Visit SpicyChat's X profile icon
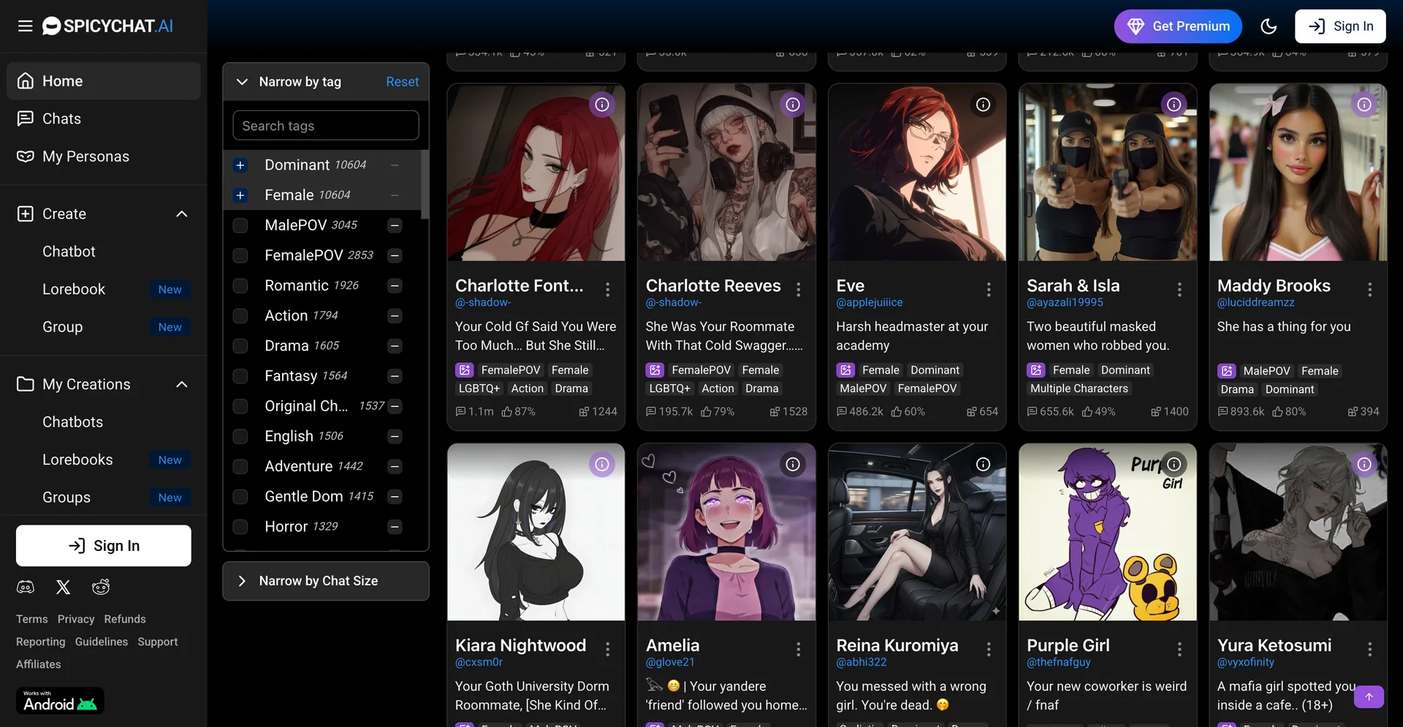The image size is (1403, 727). click(63, 587)
